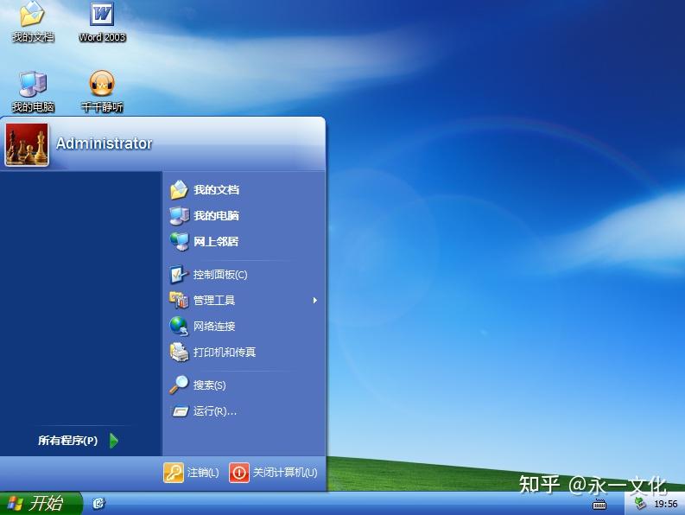Click the 开始 Start button

[x=41, y=503]
